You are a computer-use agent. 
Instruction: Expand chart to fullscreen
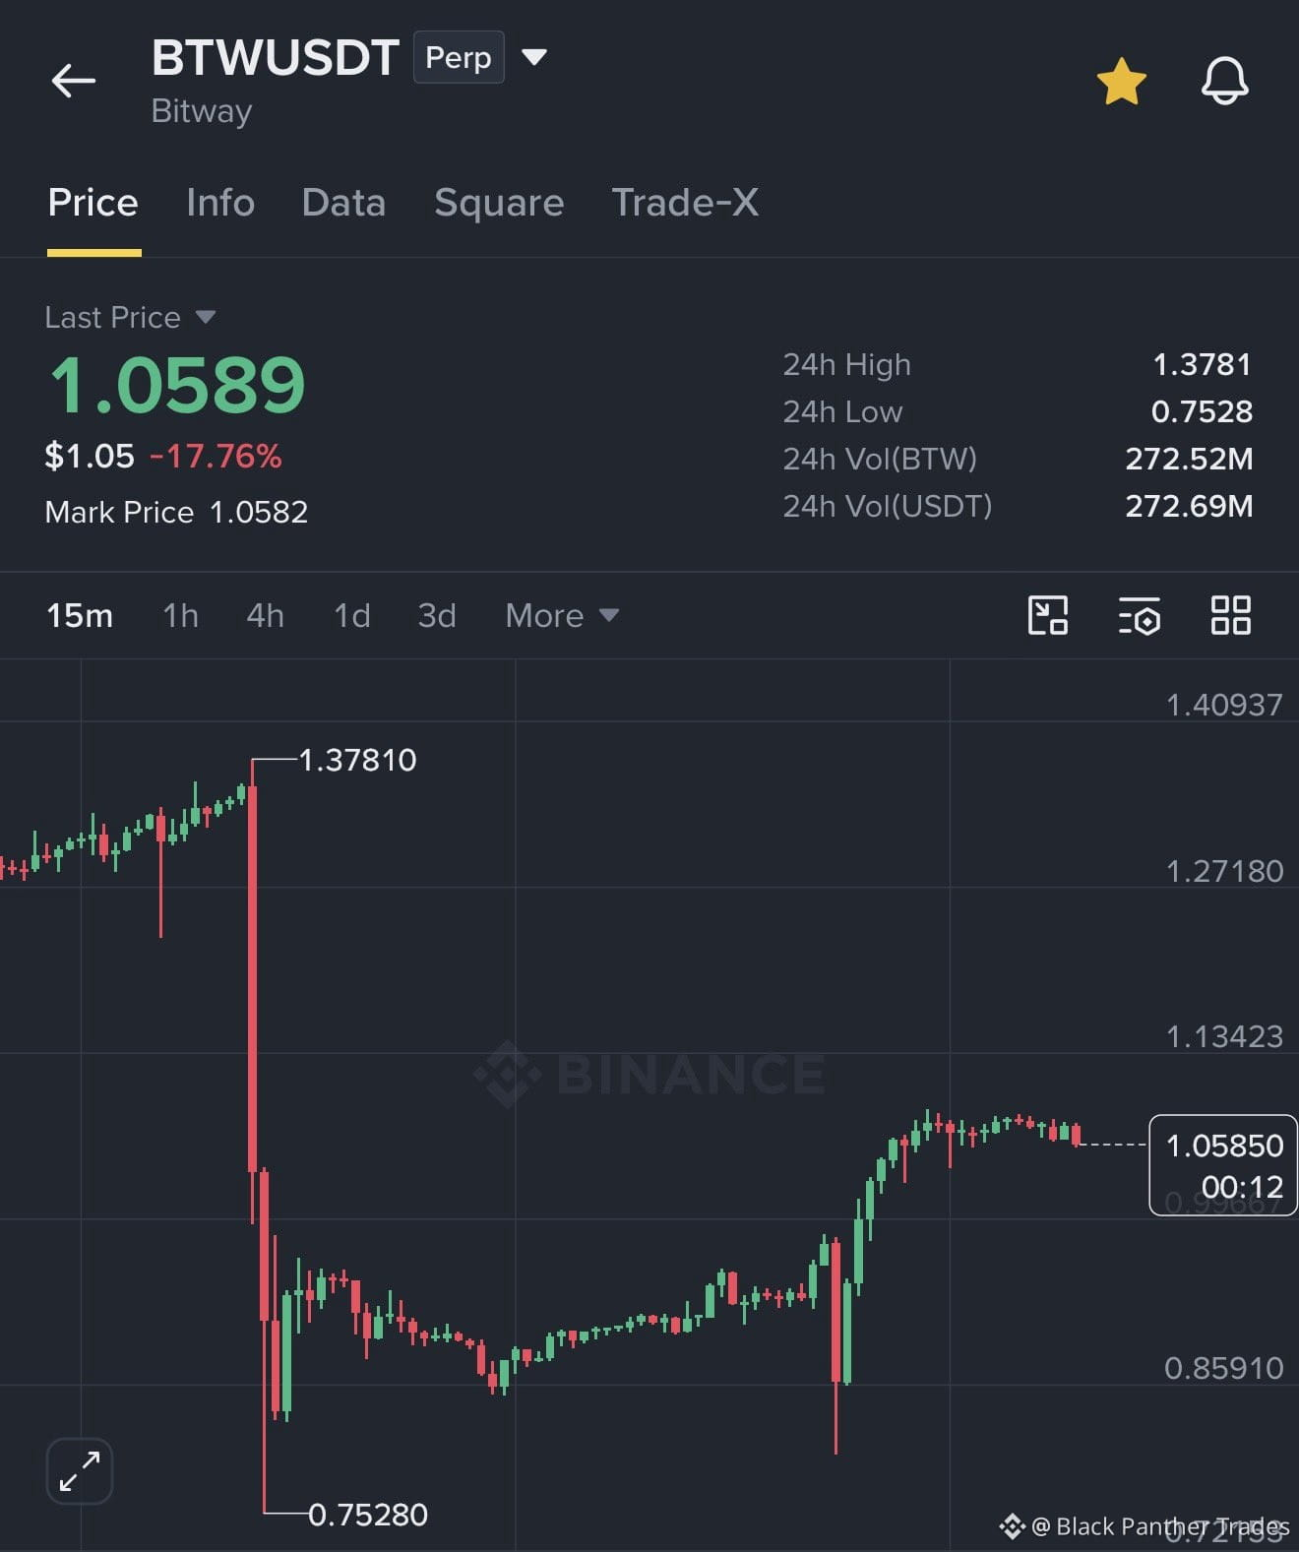[80, 1471]
